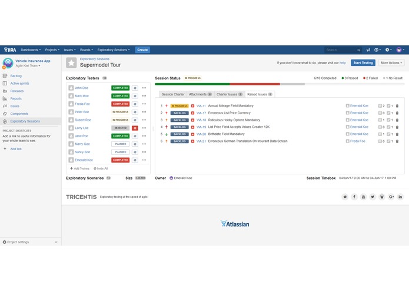Open the ellipsis menu for Jane Poe

(144, 136)
